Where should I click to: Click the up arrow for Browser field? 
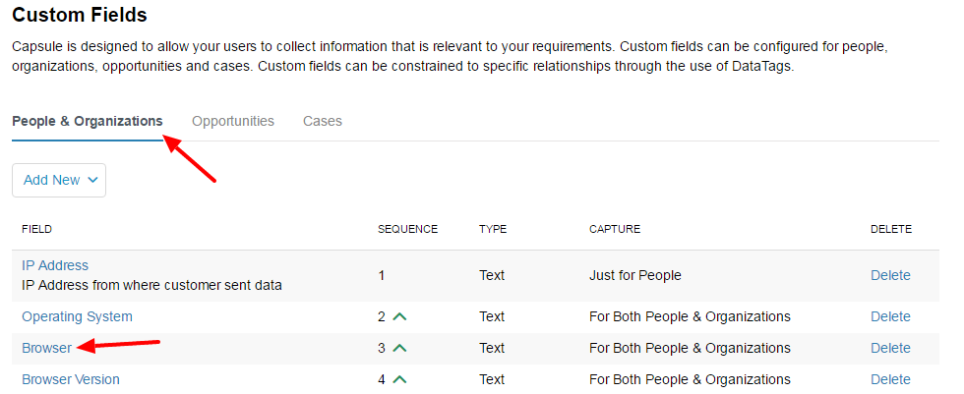click(399, 348)
